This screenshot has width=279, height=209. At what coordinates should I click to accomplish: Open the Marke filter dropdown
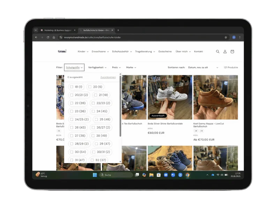coord(131,68)
